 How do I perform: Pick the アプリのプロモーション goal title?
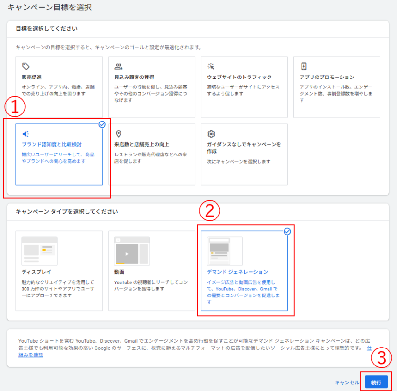coord(327,77)
